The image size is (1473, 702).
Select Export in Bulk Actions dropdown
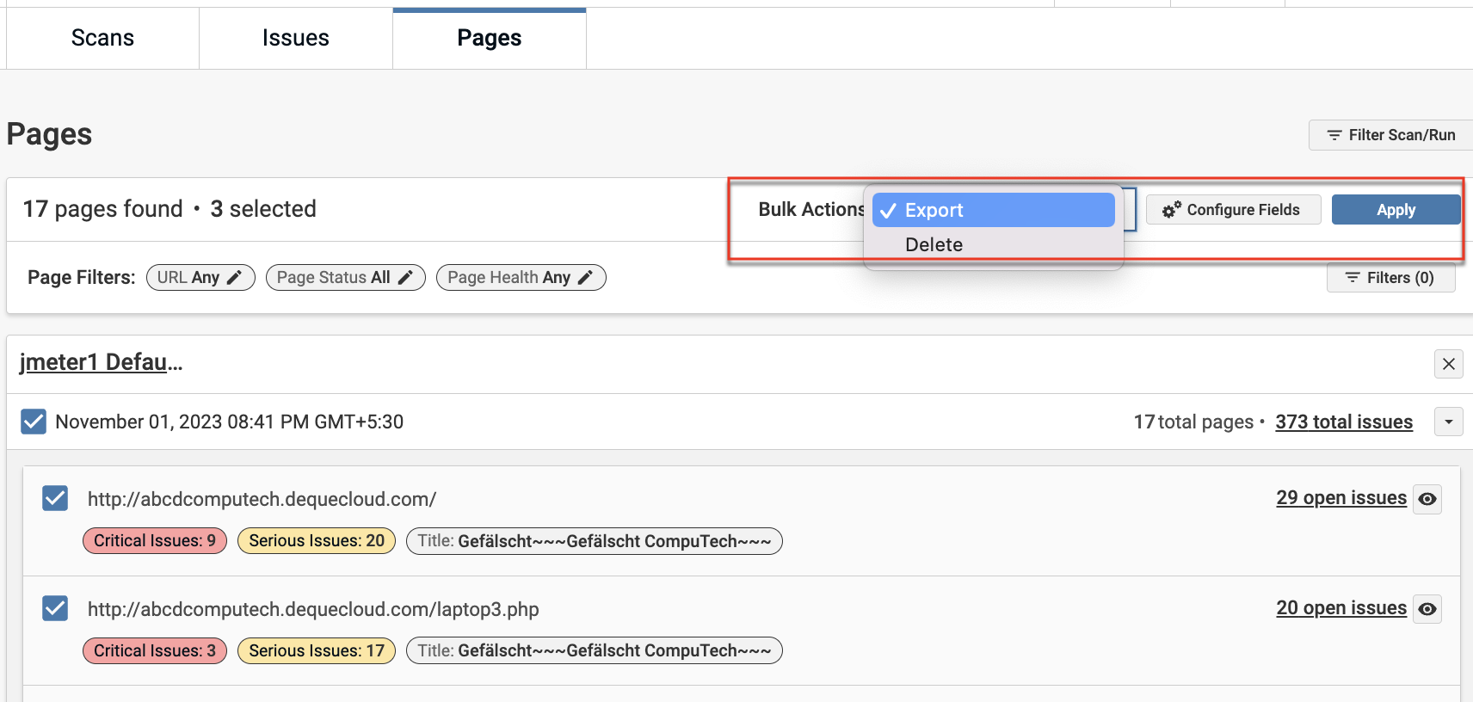[x=993, y=210]
